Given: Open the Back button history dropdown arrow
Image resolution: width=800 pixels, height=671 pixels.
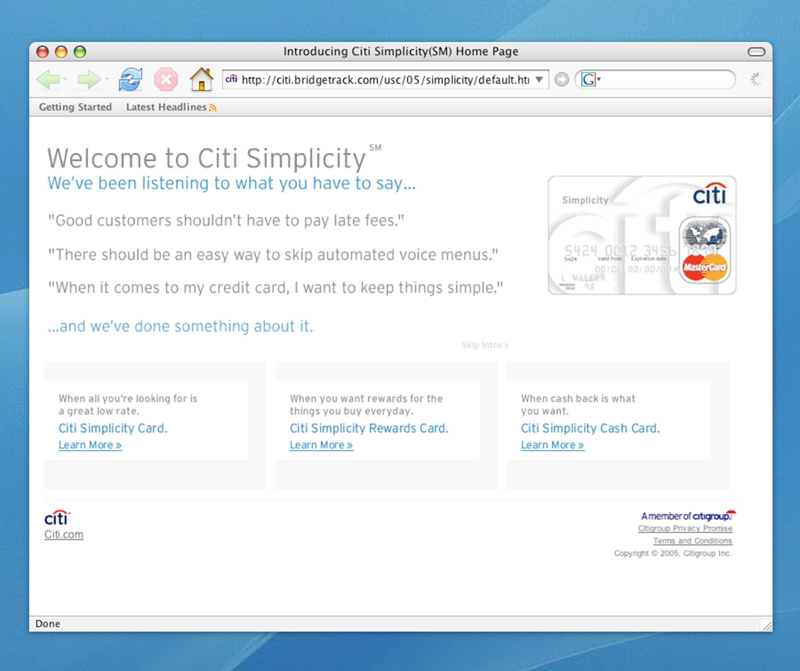Looking at the screenshot, I should (66, 80).
